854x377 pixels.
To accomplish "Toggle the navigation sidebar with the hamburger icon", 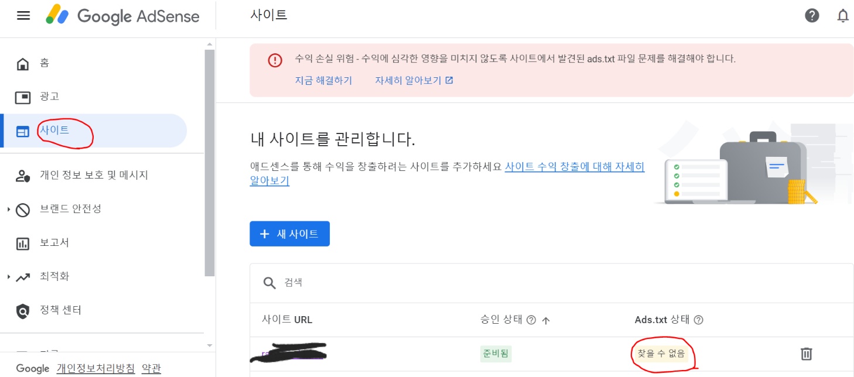I will (23, 15).
